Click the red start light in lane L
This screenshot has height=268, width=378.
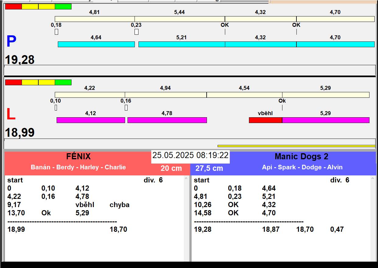pyautogui.click(x=14, y=83)
